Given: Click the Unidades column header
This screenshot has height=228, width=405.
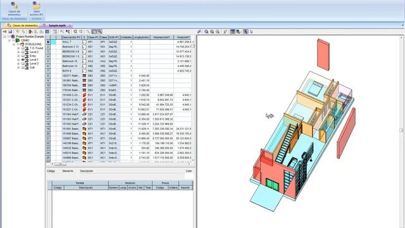Looking at the screenshot, I should coord(127,37).
